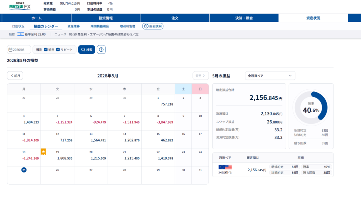Open the 画面説明 help button

(x=153, y=26)
